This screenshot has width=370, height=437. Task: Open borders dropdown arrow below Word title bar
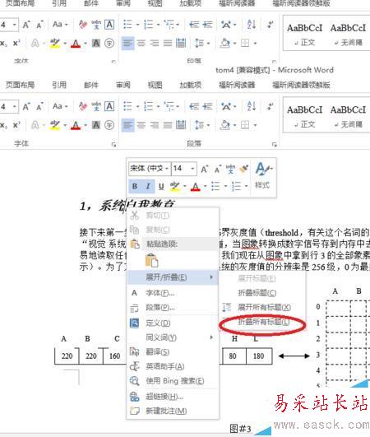coord(255,125)
